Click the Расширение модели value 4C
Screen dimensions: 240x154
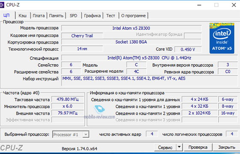[136, 71]
